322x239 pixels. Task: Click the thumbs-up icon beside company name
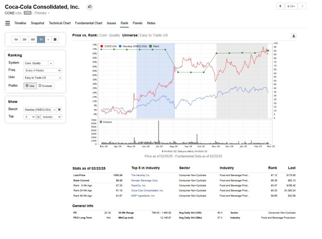[x=90, y=7]
